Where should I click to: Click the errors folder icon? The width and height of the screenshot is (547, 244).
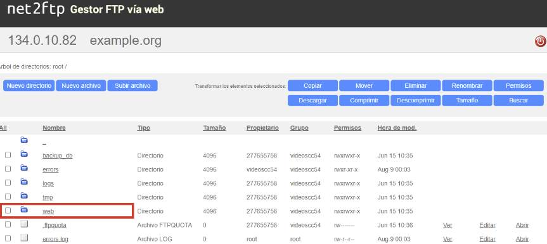[24, 168]
